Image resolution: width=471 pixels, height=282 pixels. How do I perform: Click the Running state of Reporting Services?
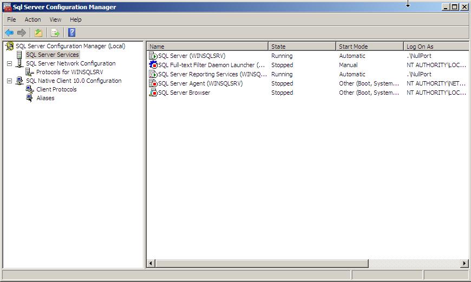[282, 74]
